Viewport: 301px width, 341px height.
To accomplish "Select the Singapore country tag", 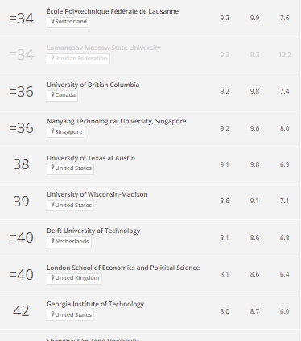I will tap(66, 132).
